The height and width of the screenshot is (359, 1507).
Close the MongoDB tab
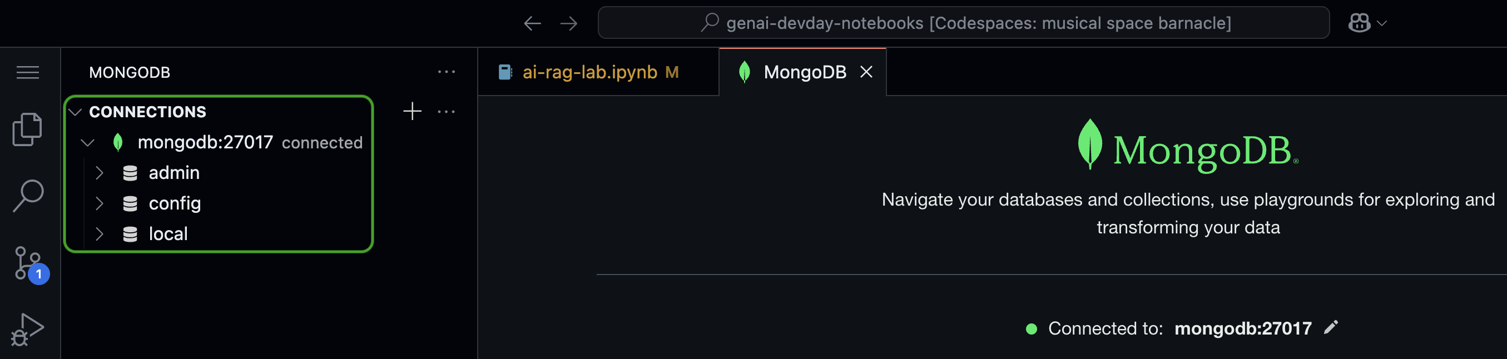coord(866,72)
